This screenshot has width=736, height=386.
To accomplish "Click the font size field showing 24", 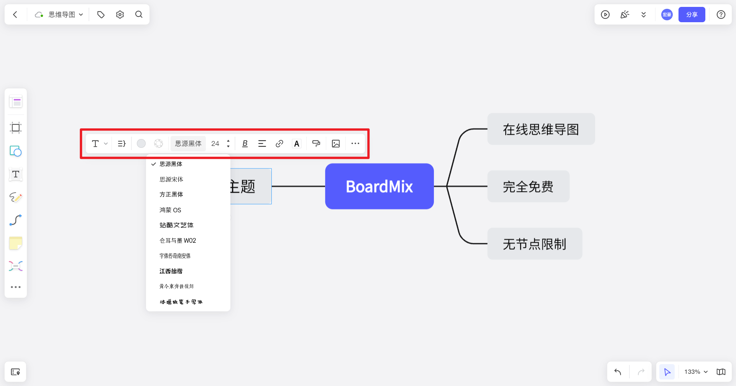I will click(x=215, y=144).
